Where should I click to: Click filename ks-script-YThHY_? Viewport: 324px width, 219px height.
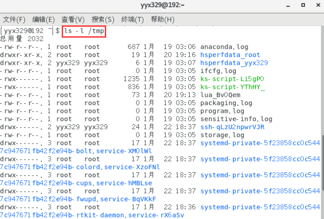click(x=232, y=87)
